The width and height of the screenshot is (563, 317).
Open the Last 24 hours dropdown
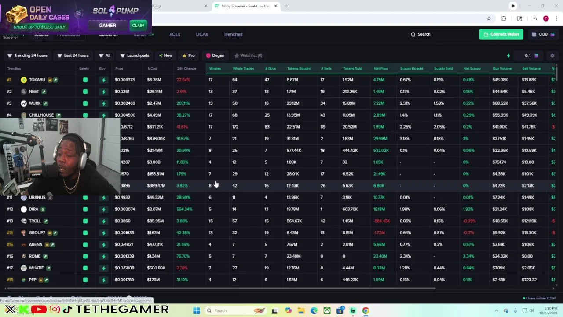73,55
